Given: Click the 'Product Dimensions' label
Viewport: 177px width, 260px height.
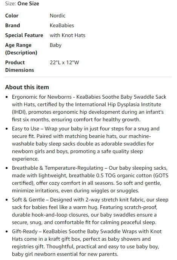Looking at the screenshot, I should tap(20, 66).
